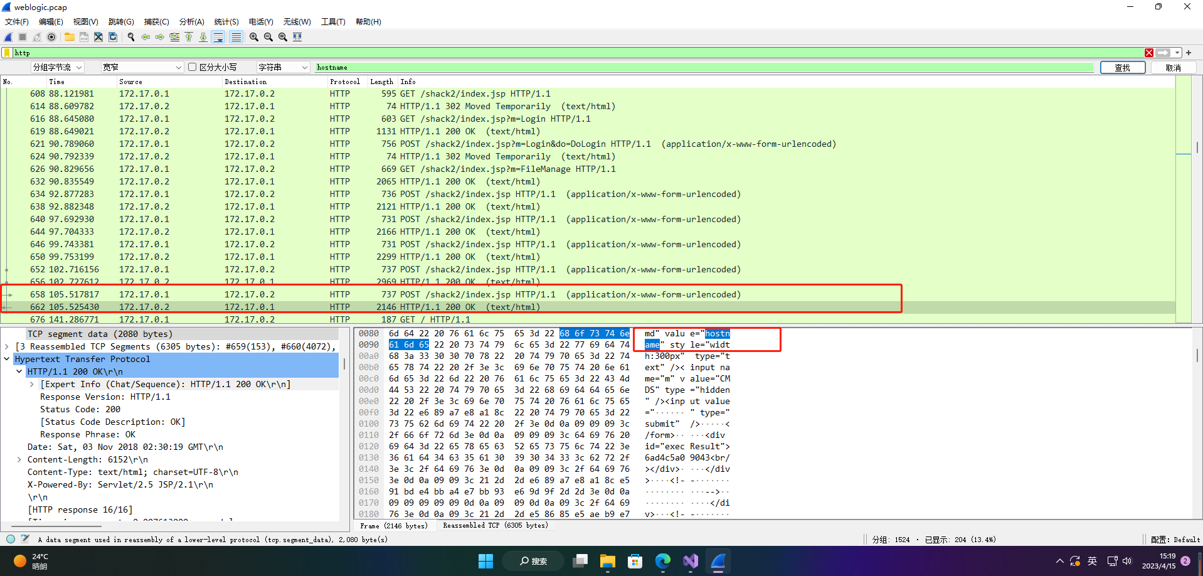
Task: Add a display filter button with plus
Action: coord(1189,53)
